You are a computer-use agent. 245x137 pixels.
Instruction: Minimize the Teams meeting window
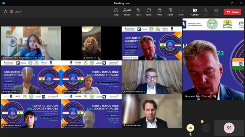(x=224, y=3)
